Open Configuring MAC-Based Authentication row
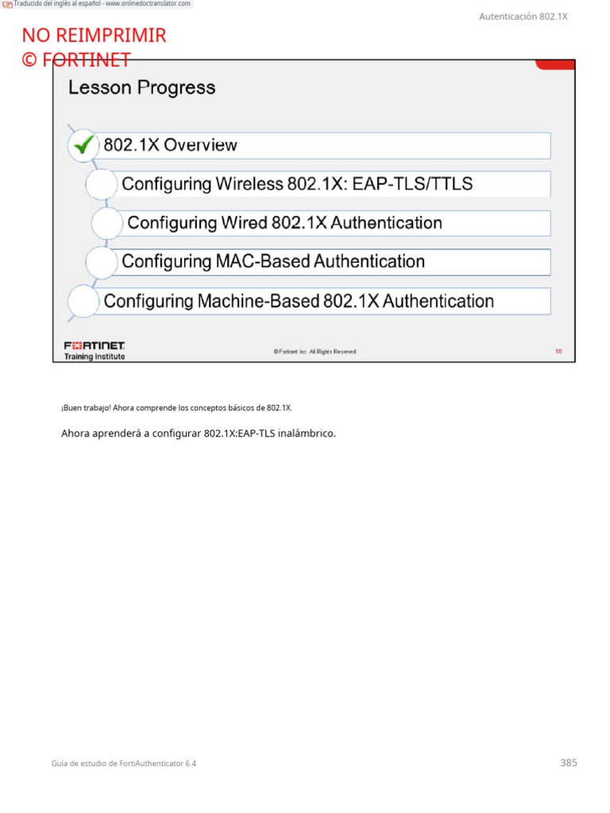The width and height of the screenshot is (610, 813). (330, 262)
